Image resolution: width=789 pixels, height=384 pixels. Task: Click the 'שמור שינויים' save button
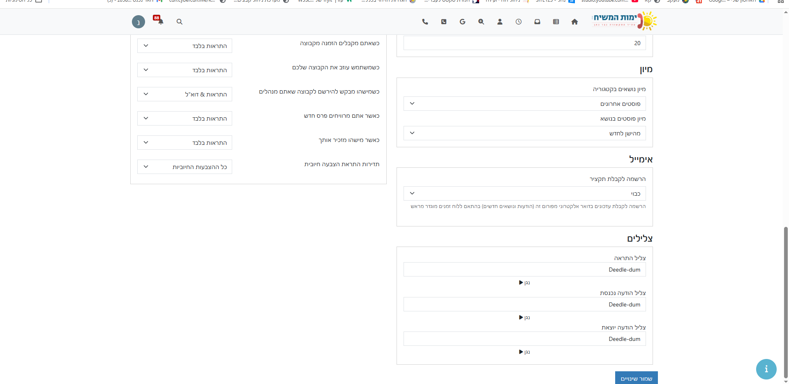point(636,378)
